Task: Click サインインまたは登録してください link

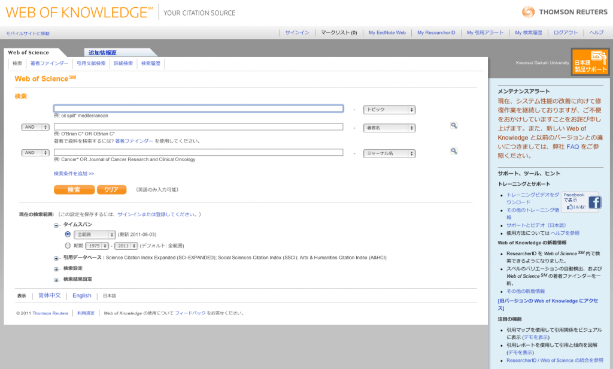Action: [157, 214]
